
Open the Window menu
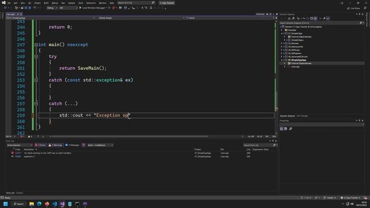(x=102, y=3)
